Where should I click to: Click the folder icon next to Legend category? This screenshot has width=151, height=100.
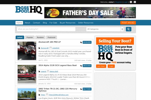[39, 71]
